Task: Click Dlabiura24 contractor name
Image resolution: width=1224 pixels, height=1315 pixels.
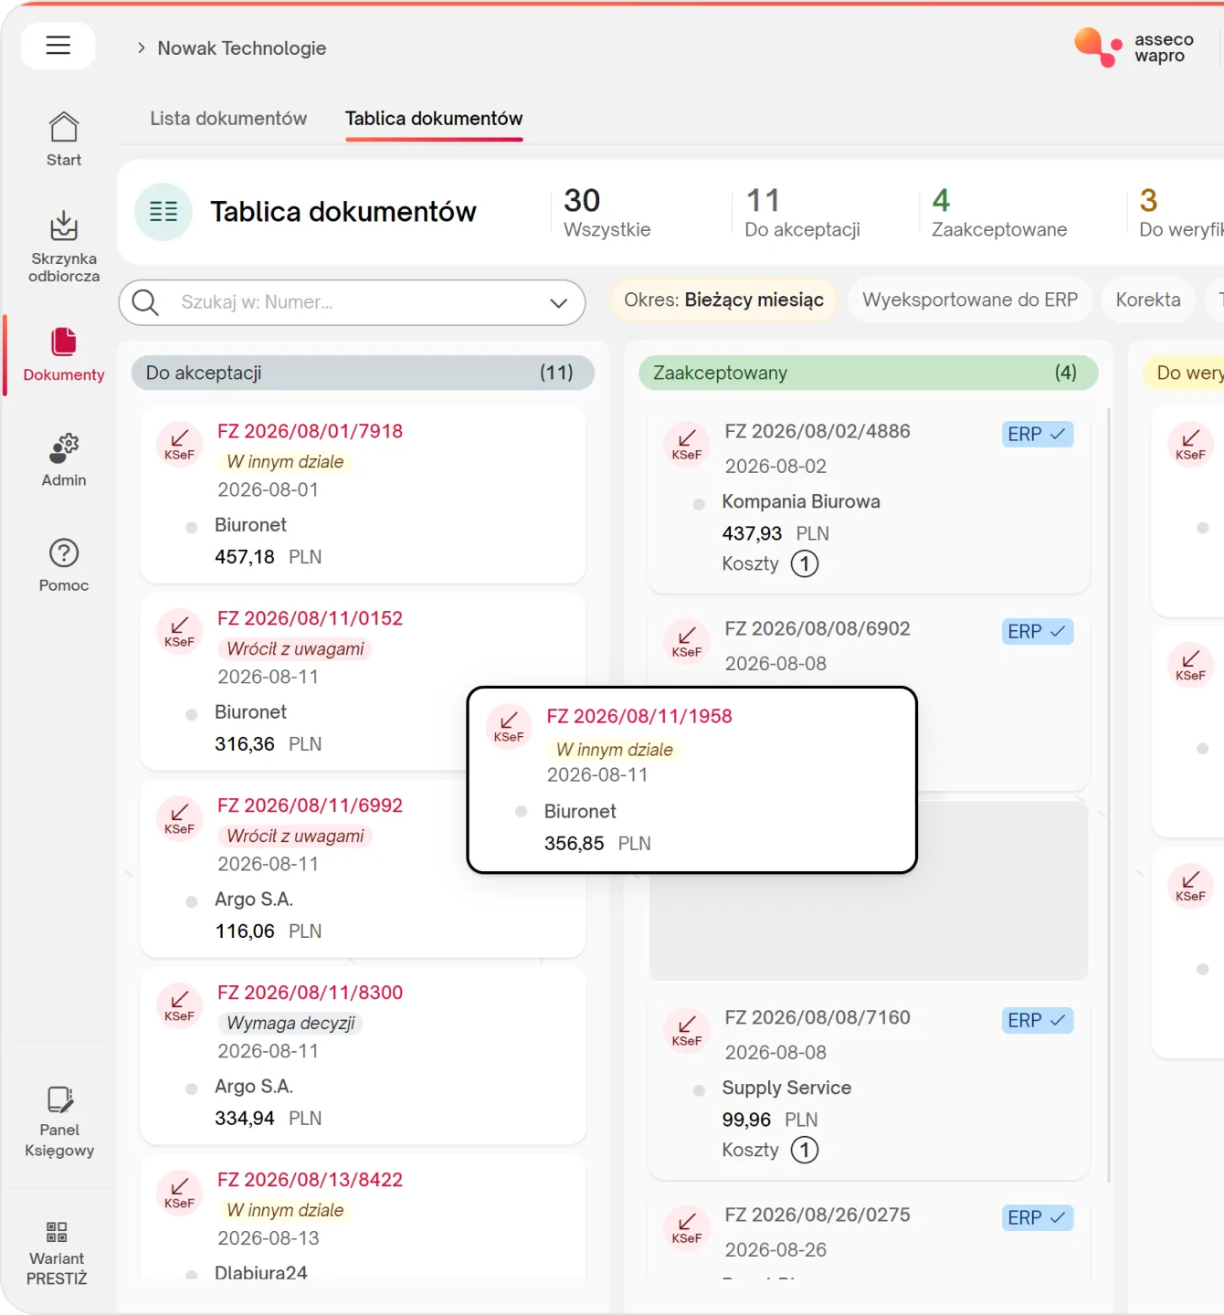Action: coord(261,1272)
